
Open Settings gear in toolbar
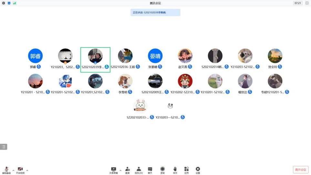(198, 169)
